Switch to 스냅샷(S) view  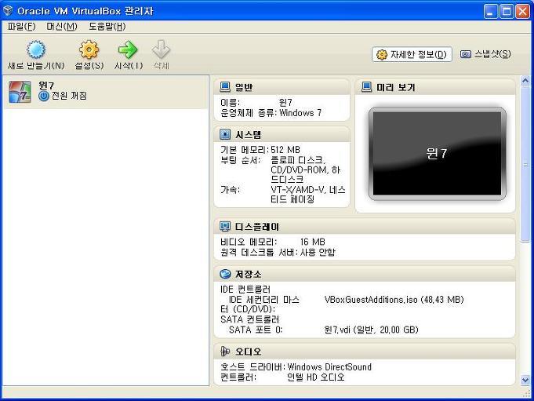486,54
